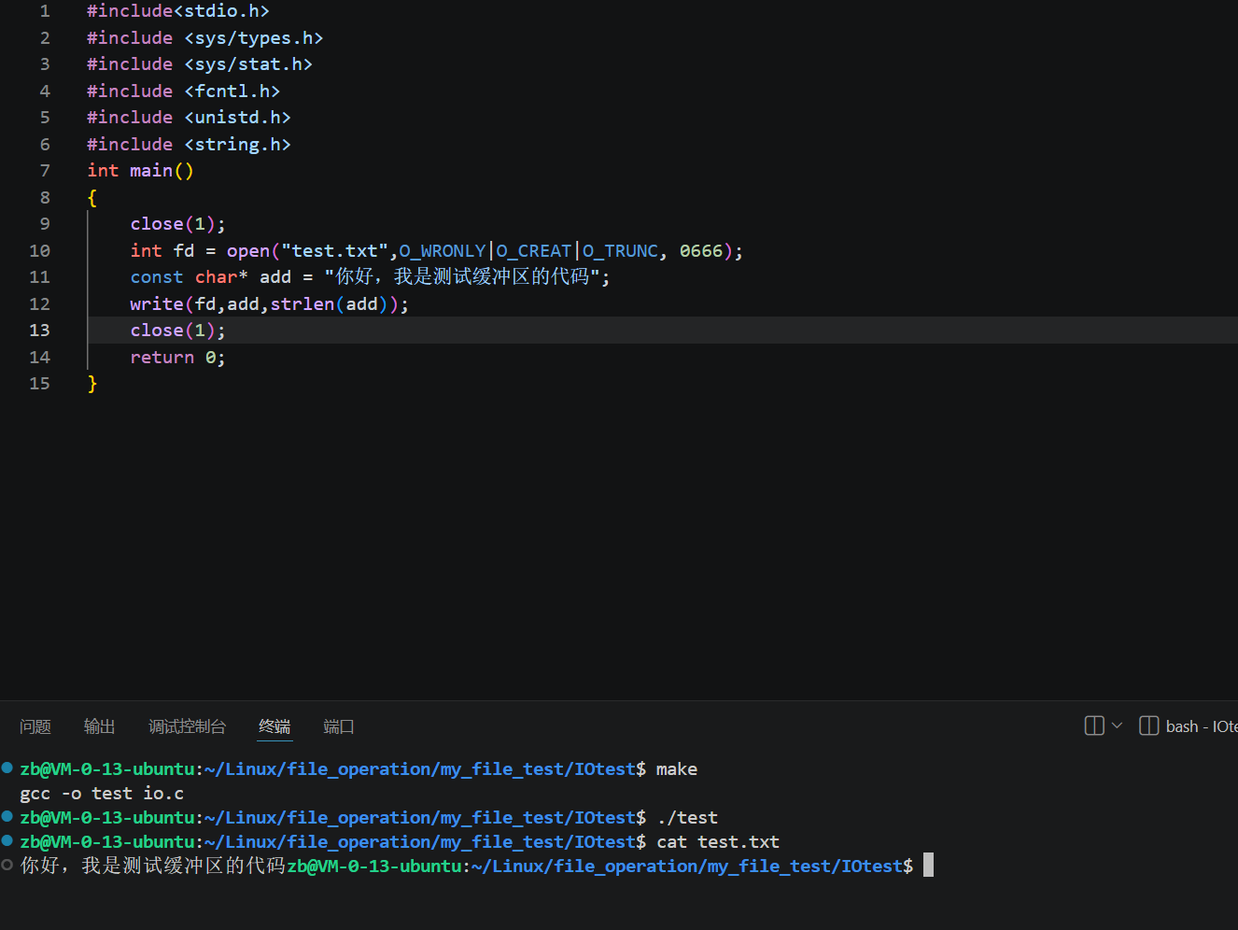
Task: Click the "return 0;" statement
Action: pos(177,358)
